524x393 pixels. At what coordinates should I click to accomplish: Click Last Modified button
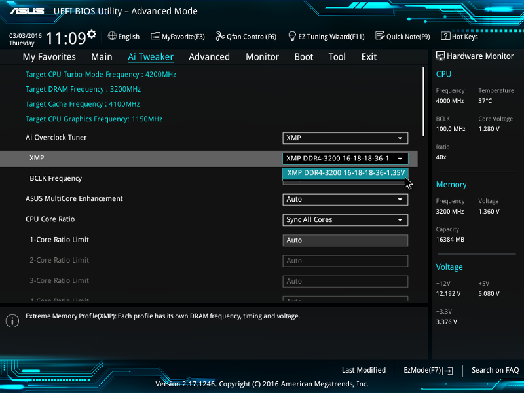tap(364, 370)
